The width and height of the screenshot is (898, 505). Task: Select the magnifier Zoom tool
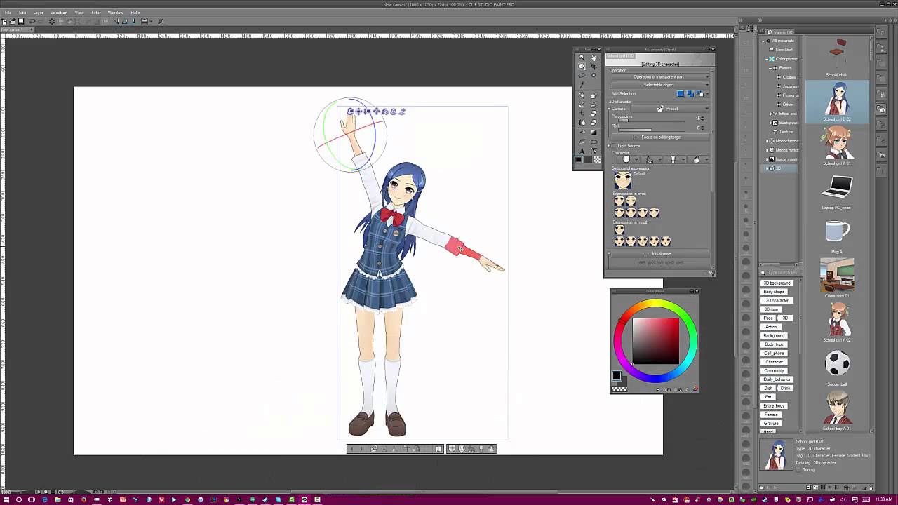point(582,58)
